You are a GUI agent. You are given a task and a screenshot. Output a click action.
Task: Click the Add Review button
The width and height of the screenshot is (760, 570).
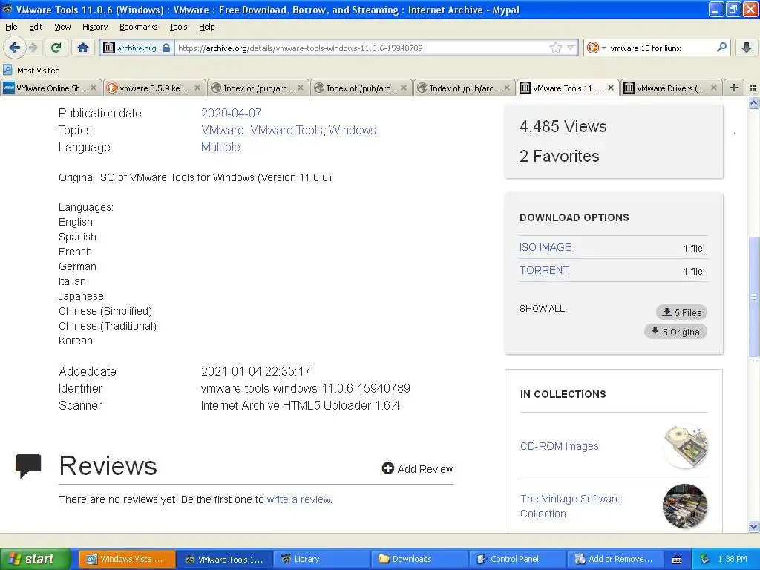click(x=417, y=469)
